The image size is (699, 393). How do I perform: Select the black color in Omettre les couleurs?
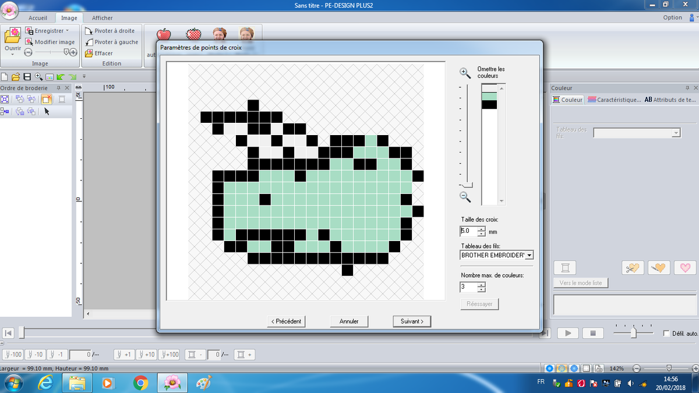tap(489, 105)
